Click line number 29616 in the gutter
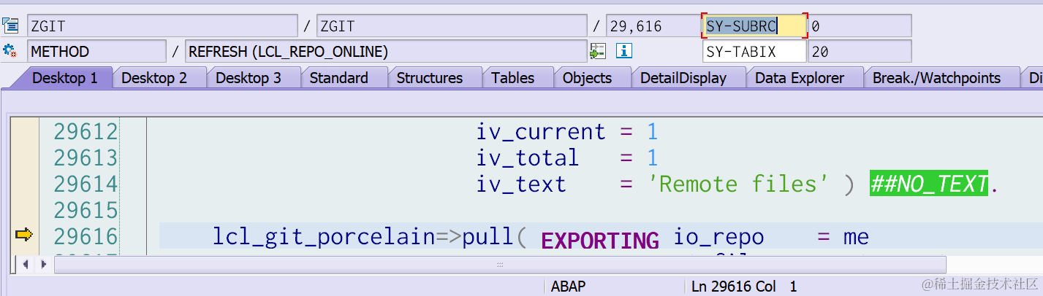The image size is (1043, 296). click(x=86, y=236)
